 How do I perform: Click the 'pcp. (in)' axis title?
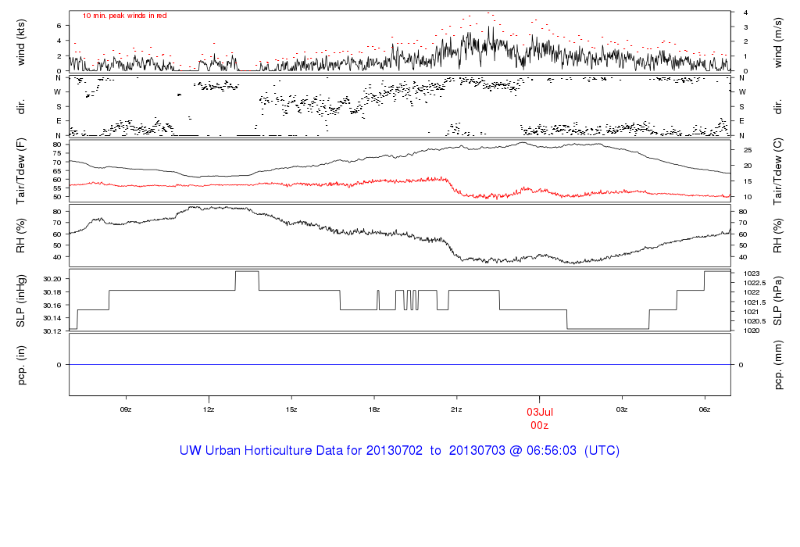point(21,365)
